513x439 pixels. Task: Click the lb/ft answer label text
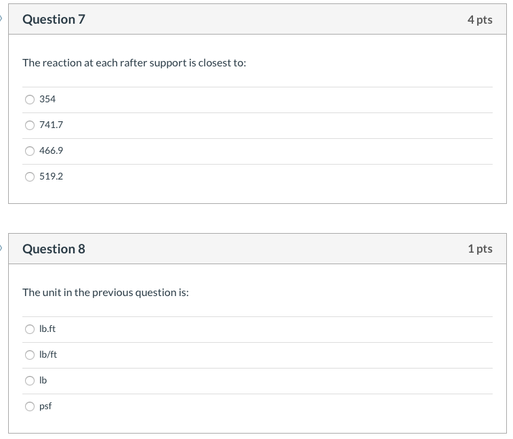tap(48, 355)
